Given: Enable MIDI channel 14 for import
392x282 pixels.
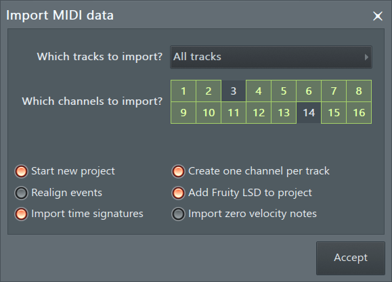Looking at the screenshot, I should point(309,113).
